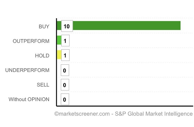
Task: Click the HOLD rating label
Action: 42,56
